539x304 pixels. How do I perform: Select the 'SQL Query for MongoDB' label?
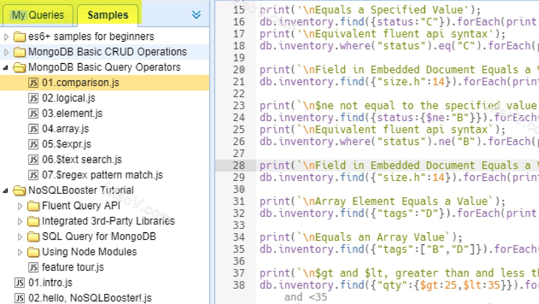coord(99,237)
